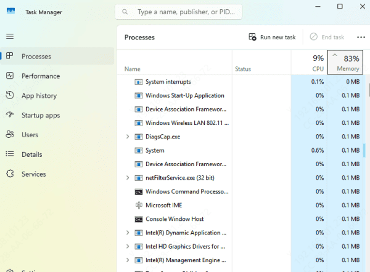Click the 0 MB memory value
The width and height of the screenshot is (370, 272).
pos(353,82)
